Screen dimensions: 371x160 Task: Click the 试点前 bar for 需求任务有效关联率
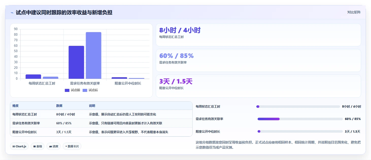pos(76,62)
